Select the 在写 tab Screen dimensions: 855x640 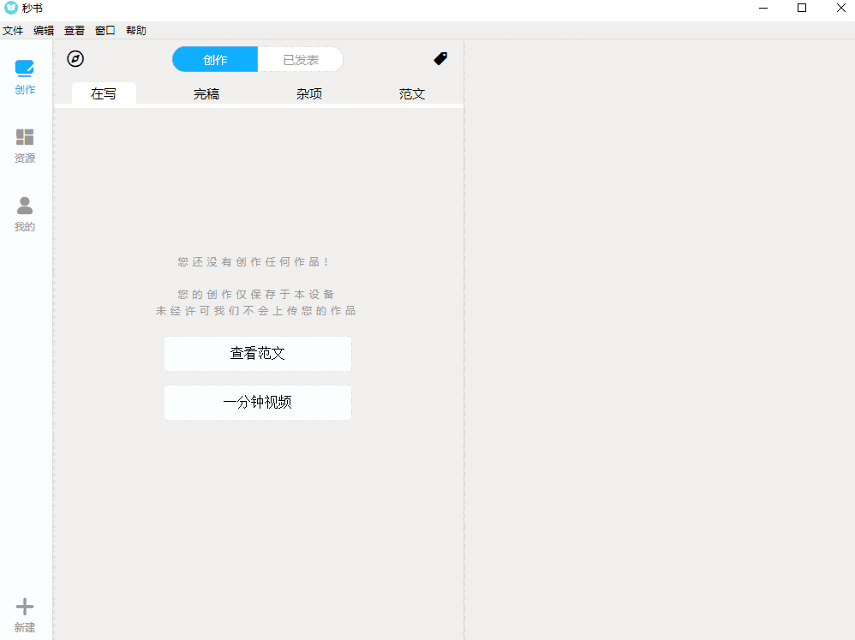(x=103, y=93)
